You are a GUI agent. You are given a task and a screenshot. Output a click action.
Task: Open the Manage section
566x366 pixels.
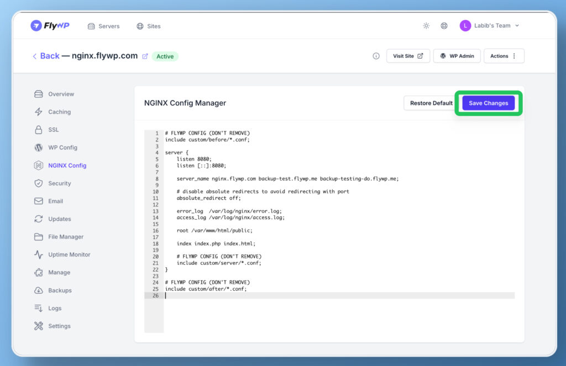pyautogui.click(x=59, y=273)
